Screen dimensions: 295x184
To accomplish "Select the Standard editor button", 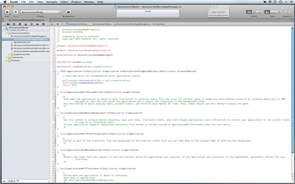I will pos(249,12).
